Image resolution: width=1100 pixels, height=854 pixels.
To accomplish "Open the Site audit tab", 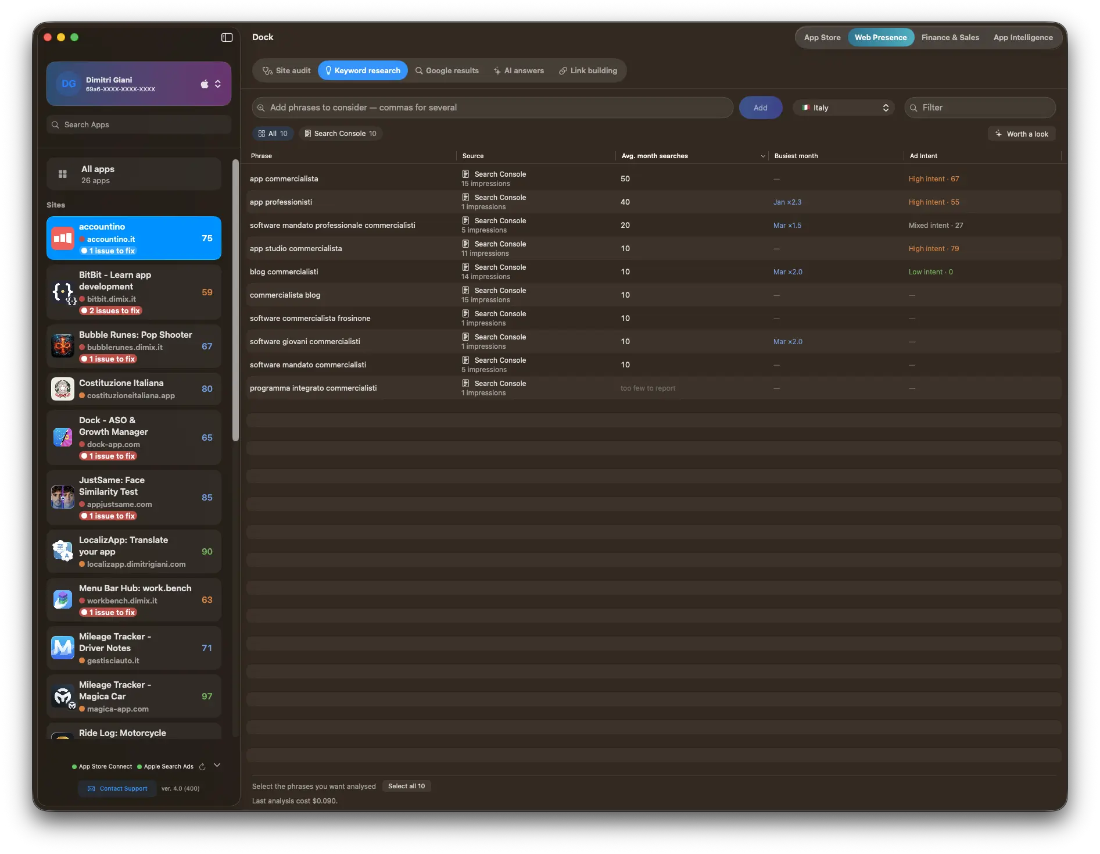I will tap(286, 71).
